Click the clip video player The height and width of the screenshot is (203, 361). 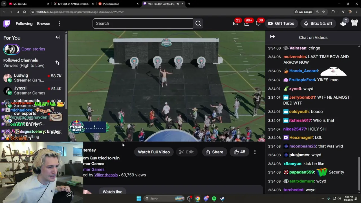click(x=166, y=86)
